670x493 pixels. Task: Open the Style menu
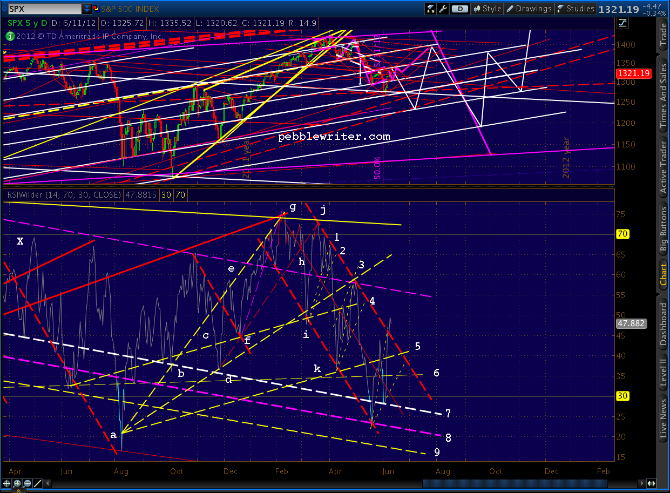click(x=487, y=9)
